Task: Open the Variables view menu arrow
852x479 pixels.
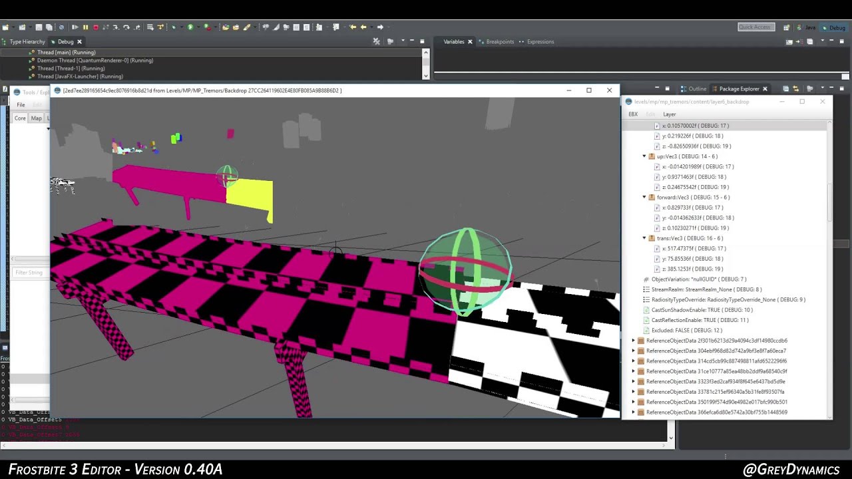Action: (x=823, y=41)
